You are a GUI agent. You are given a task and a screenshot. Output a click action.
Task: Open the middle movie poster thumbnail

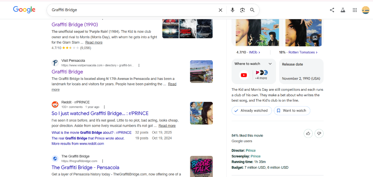coord(188,29)
